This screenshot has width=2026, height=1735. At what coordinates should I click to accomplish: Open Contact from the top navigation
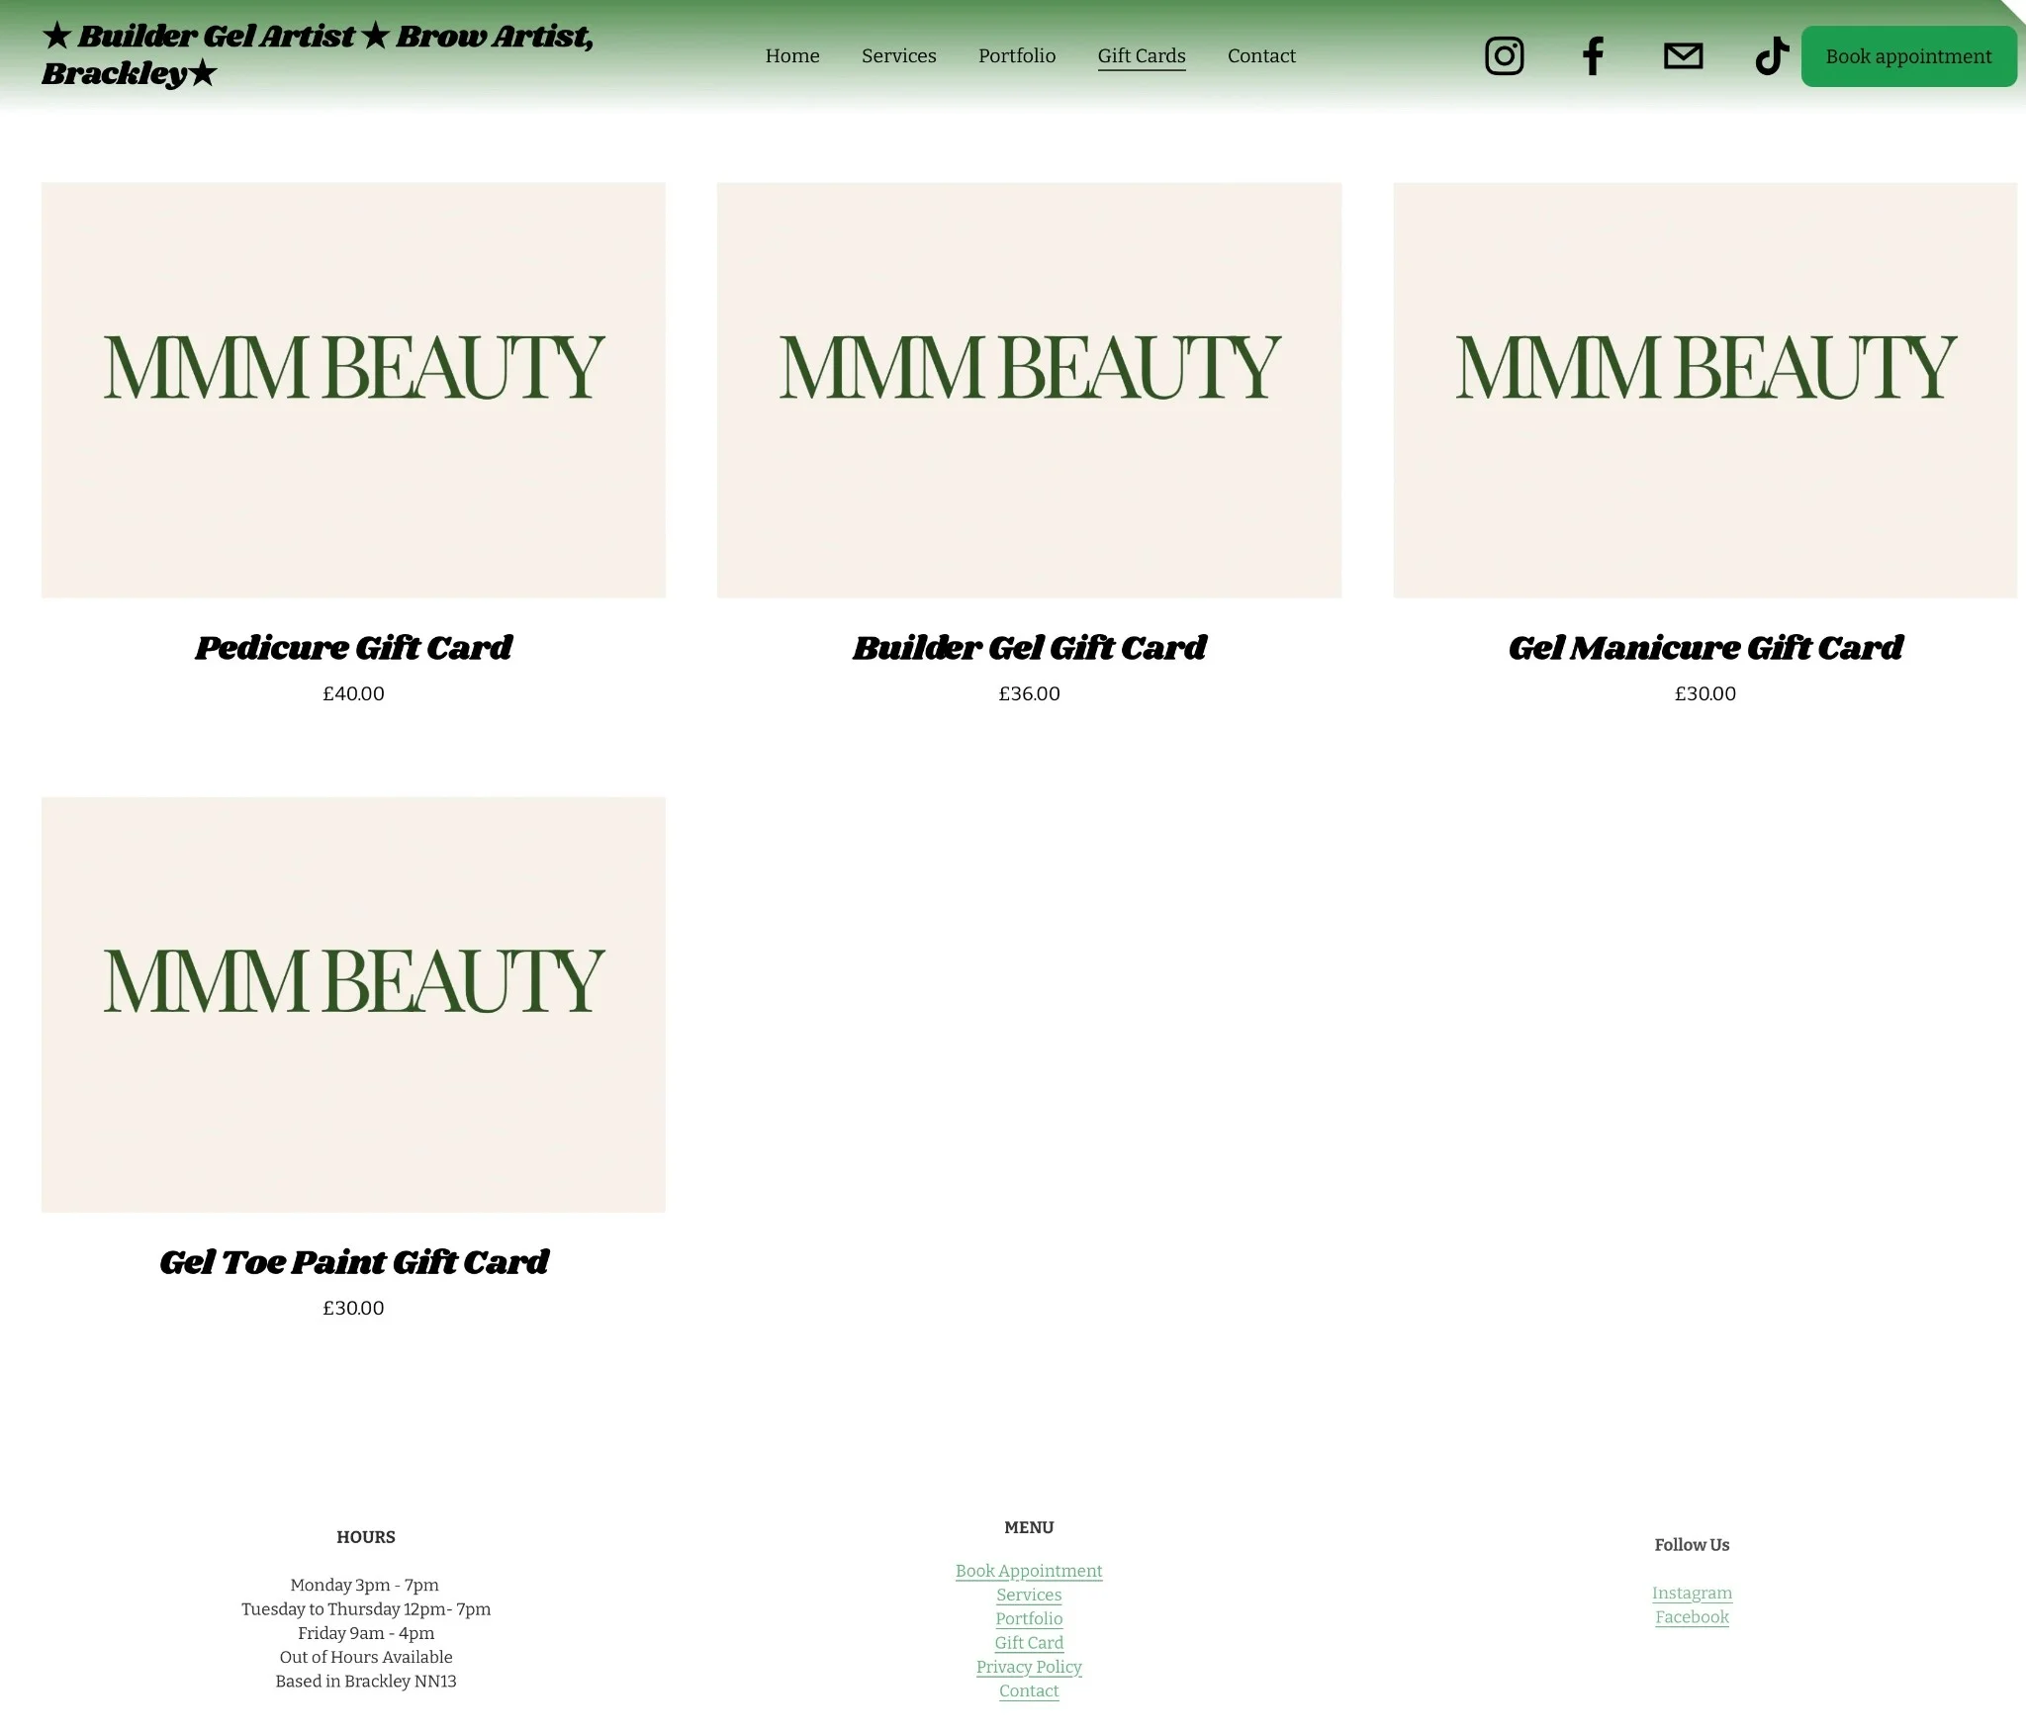[1261, 56]
